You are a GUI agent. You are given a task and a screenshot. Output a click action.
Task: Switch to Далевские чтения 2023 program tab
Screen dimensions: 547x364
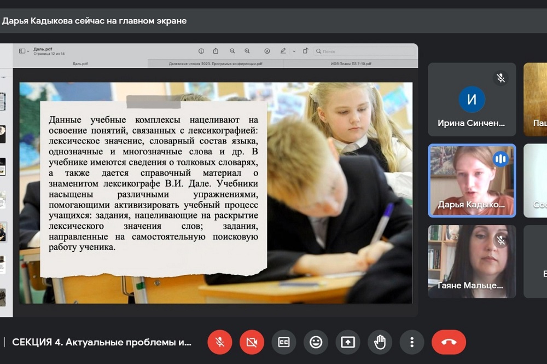(214, 63)
